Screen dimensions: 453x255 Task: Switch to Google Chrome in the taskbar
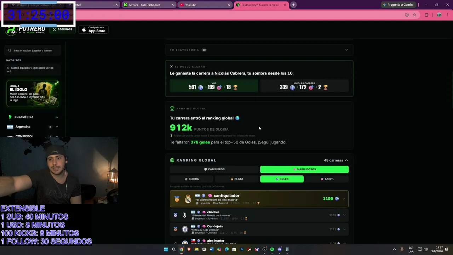(182, 249)
